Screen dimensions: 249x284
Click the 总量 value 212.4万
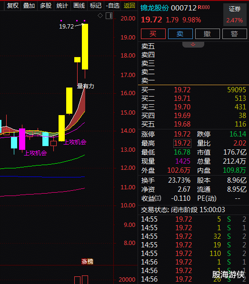click(235, 161)
